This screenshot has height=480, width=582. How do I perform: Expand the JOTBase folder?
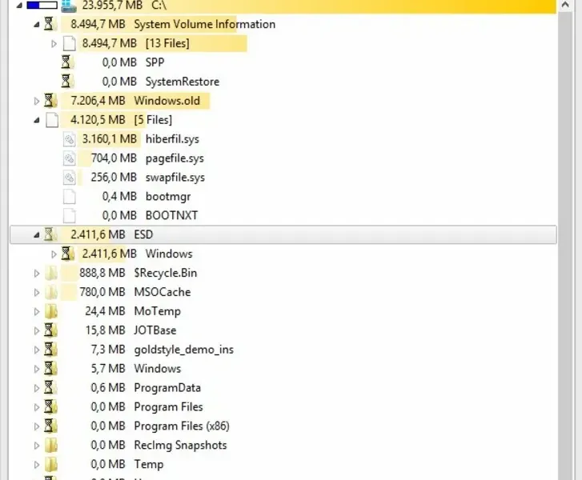coord(36,330)
